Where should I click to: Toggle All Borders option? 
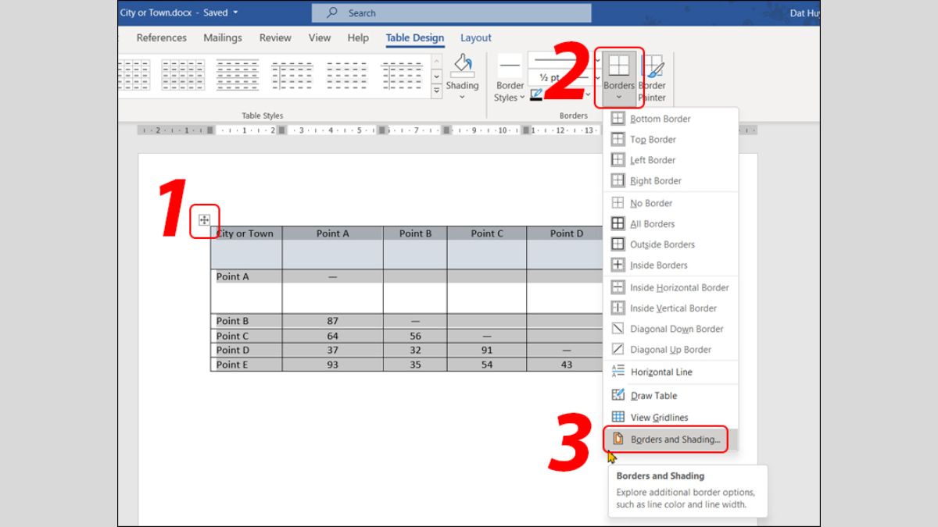pyautogui.click(x=652, y=223)
